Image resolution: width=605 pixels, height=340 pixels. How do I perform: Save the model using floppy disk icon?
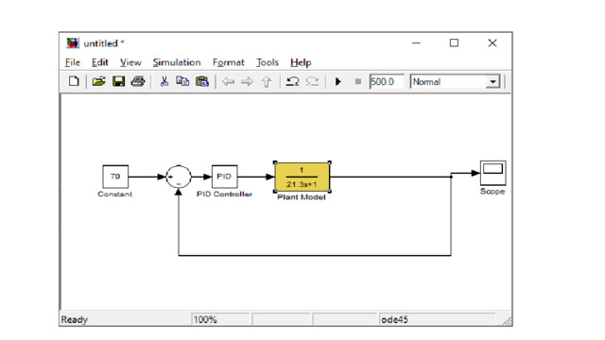(x=118, y=81)
